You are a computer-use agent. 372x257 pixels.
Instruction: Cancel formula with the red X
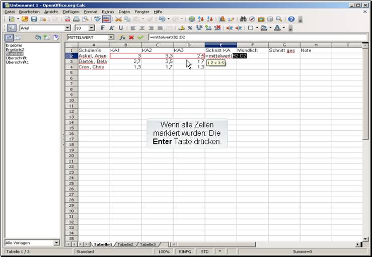point(131,38)
